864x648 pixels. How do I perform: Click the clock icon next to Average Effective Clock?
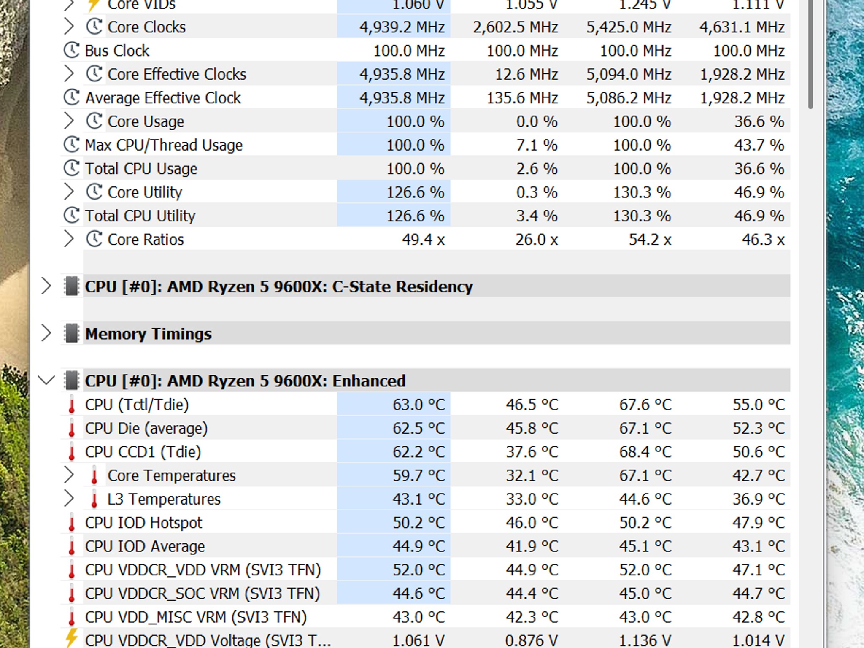(71, 97)
